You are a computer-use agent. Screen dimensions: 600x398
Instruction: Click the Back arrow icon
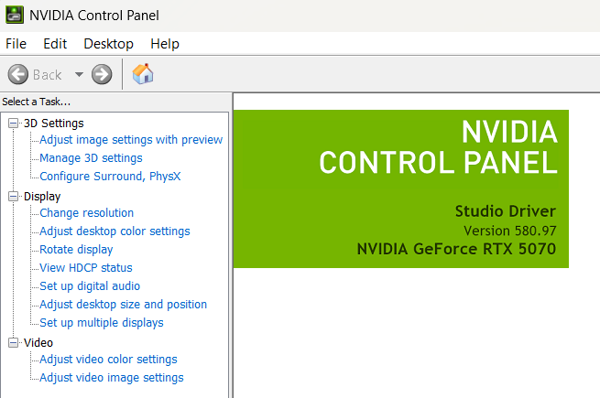[x=18, y=74]
